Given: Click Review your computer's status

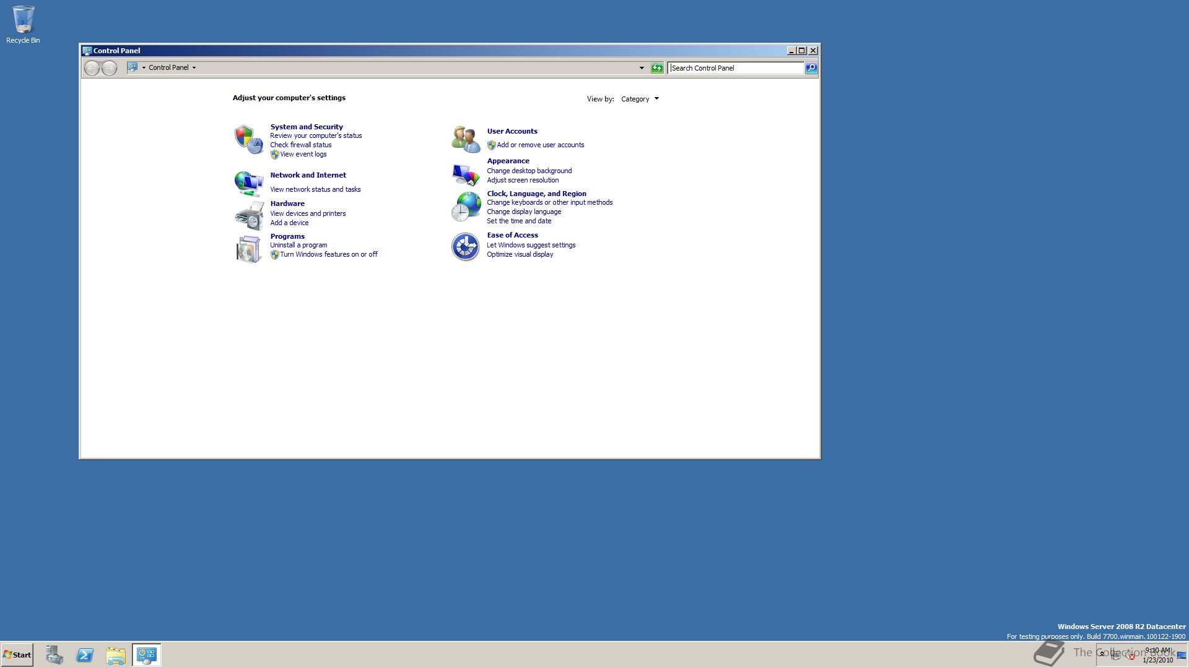Looking at the screenshot, I should [316, 136].
